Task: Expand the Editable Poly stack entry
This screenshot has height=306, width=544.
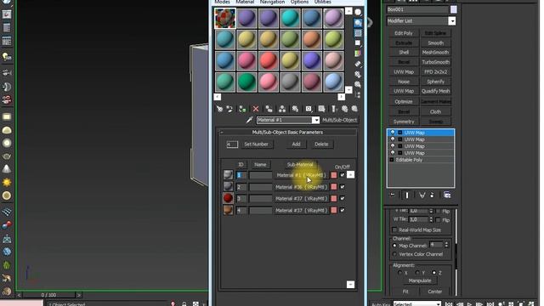Action: tap(392, 160)
